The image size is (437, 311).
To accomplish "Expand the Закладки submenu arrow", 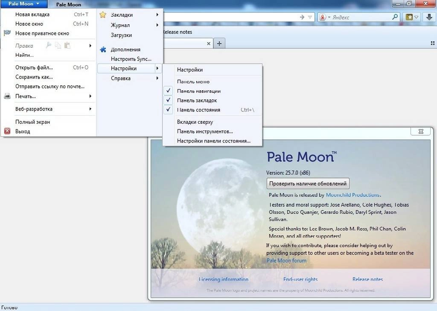I will pos(157,15).
